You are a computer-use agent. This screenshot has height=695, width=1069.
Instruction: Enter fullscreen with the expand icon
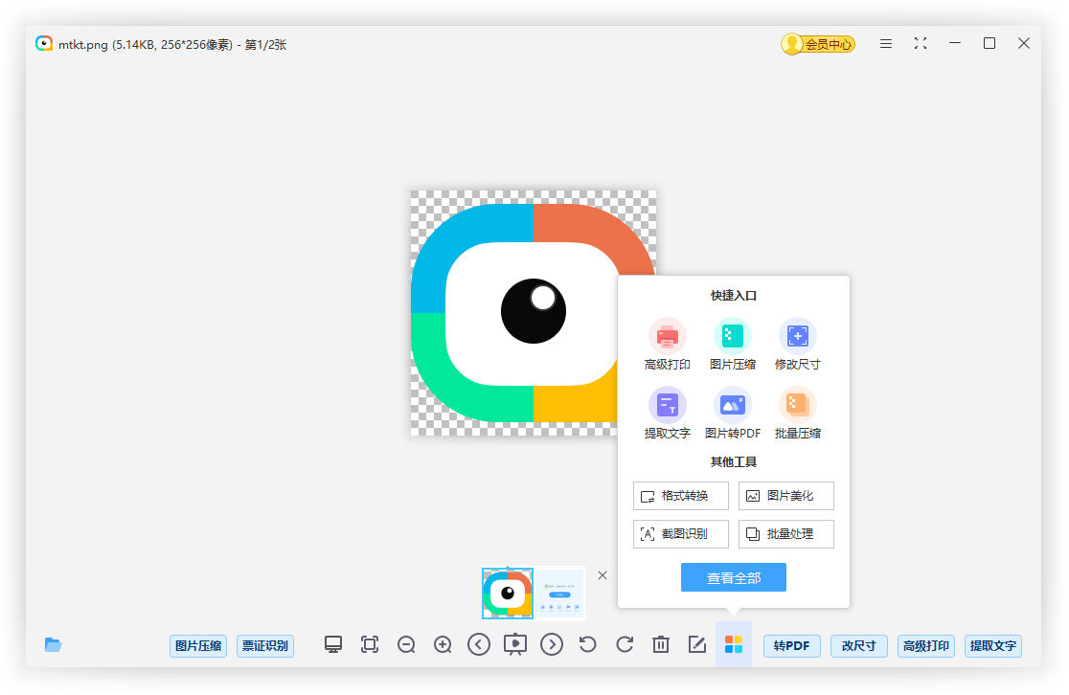tap(921, 44)
